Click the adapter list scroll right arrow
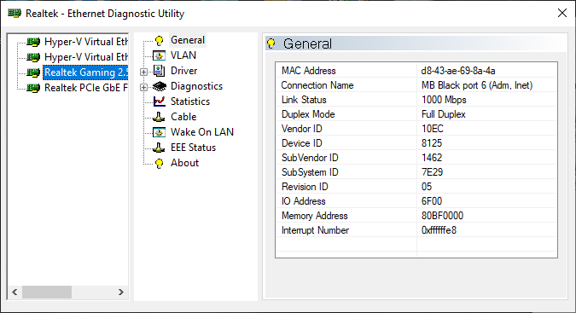Viewport: 576px width, 313px height. click(x=121, y=292)
